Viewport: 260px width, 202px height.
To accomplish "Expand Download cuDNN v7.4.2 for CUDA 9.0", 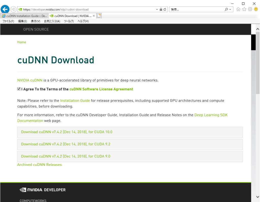I will click(x=130, y=156).
